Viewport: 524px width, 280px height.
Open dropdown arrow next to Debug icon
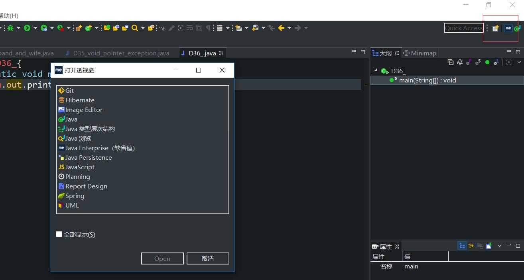coord(18,28)
